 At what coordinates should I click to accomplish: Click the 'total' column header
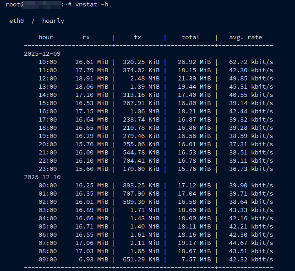click(191, 37)
